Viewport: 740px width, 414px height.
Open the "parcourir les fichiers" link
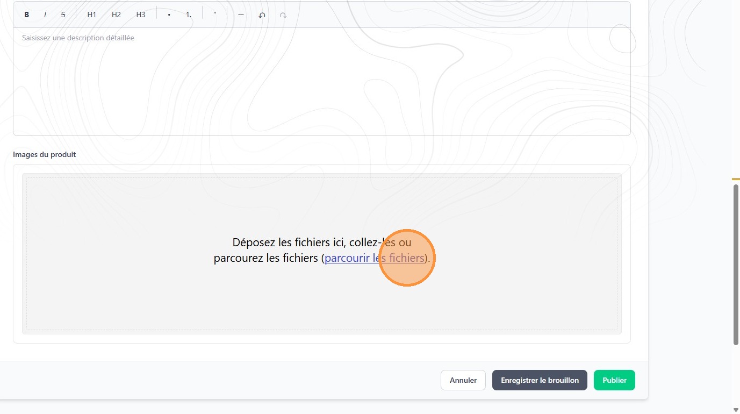tap(375, 258)
